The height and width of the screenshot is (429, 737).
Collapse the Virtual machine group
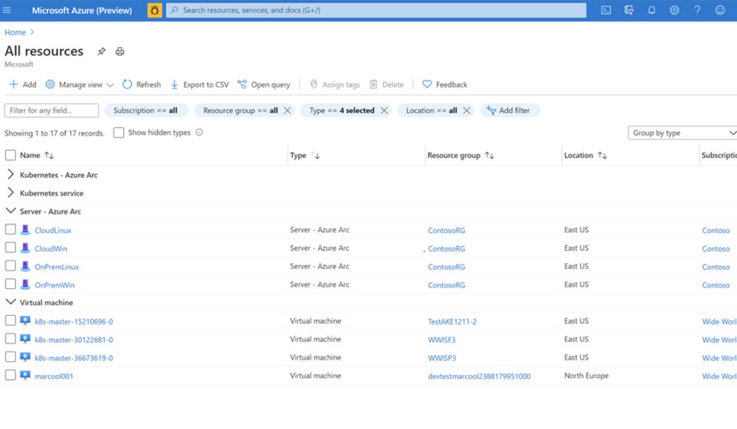point(10,302)
